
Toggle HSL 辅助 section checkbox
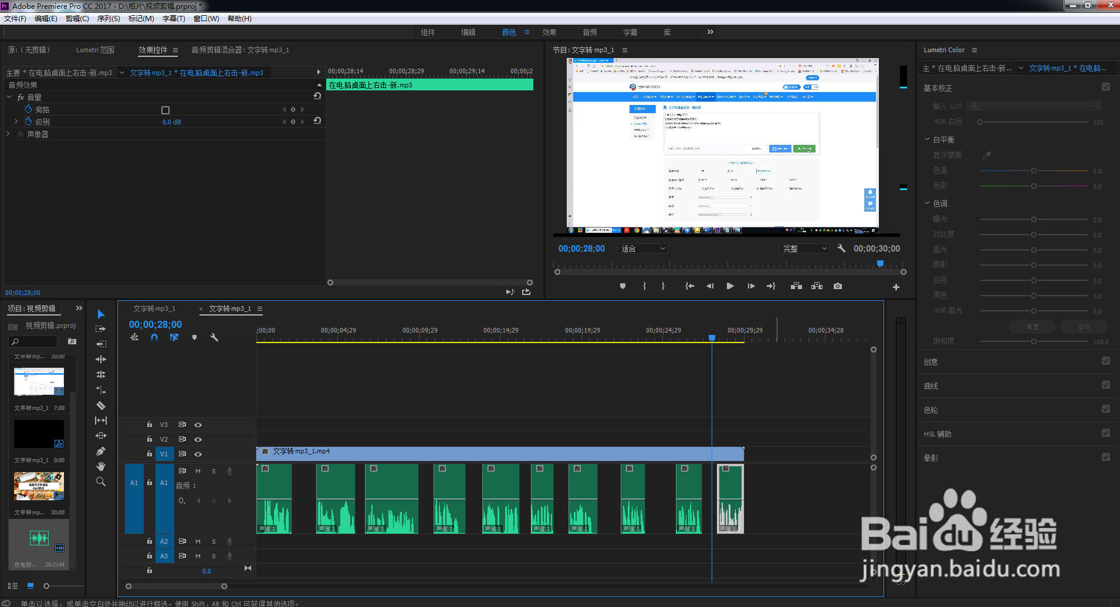click(x=1106, y=433)
